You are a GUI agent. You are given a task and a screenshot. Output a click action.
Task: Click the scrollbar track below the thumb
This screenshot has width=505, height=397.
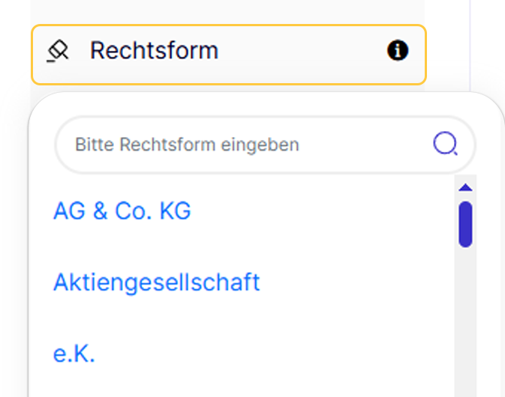pyautogui.click(x=465, y=322)
